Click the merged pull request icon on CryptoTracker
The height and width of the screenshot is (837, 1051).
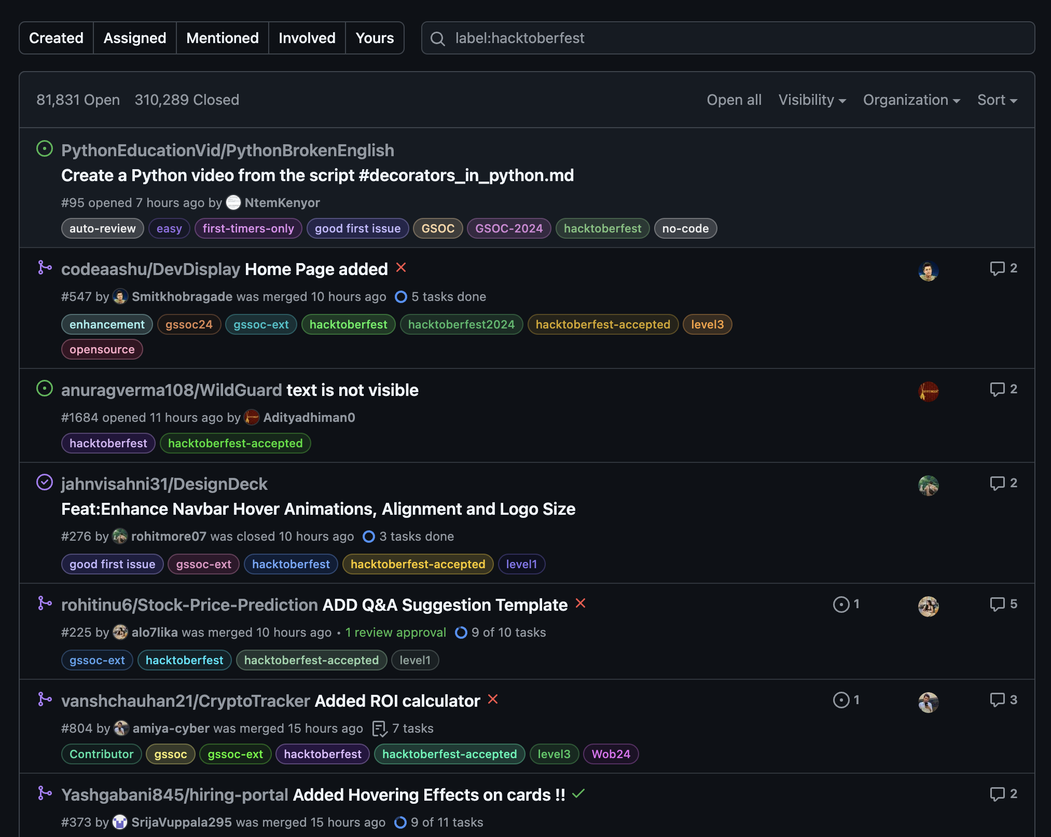(x=45, y=699)
